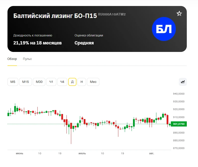Select the Ч4 four-hour timeframe
This screenshot has height=167, width=198.
coord(62,82)
